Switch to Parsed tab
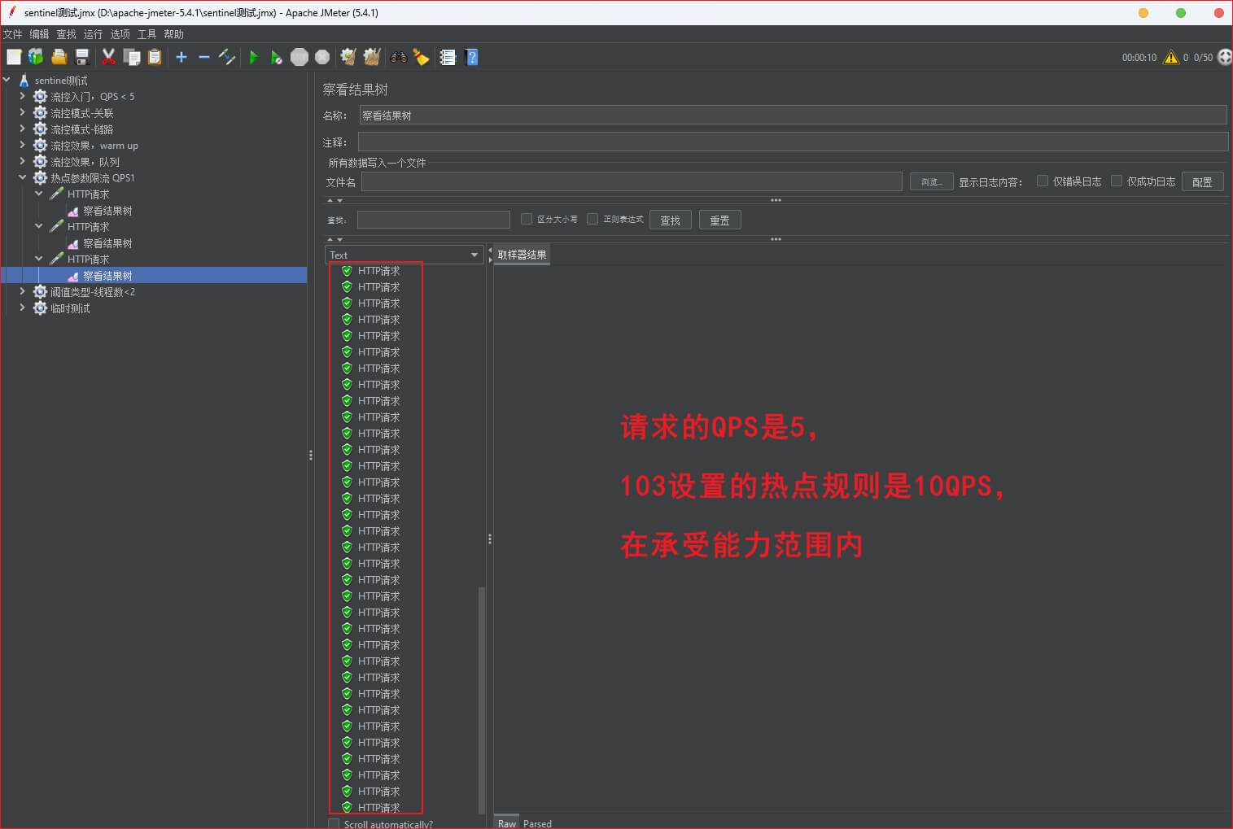This screenshot has height=829, width=1233. pos(537,823)
